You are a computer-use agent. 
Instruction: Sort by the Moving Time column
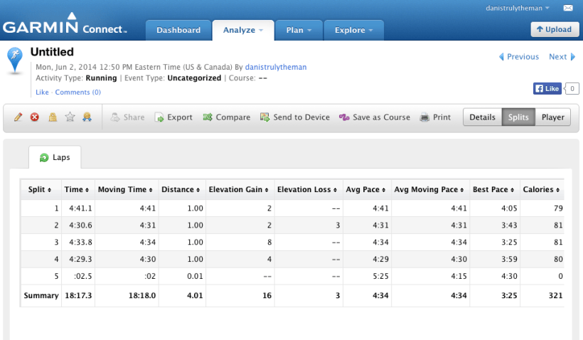125,189
